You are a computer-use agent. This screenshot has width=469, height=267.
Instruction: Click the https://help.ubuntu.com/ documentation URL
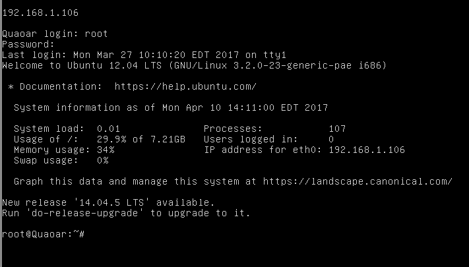click(x=185, y=87)
